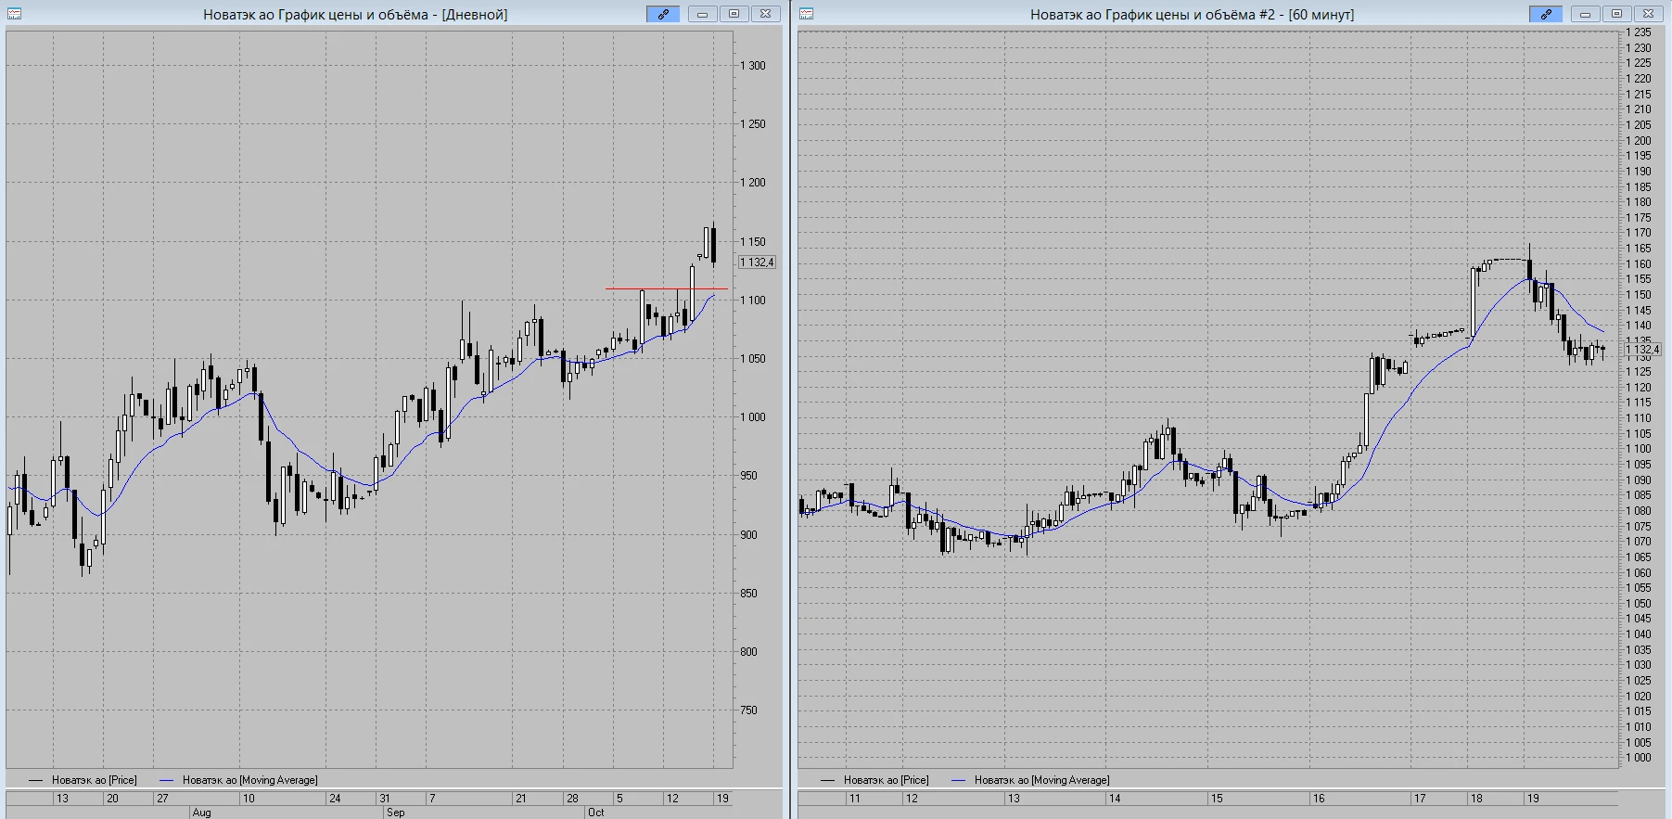This screenshot has height=819, width=1672.
Task: Click the chart window icon of the Daily chart
Action: (14, 14)
